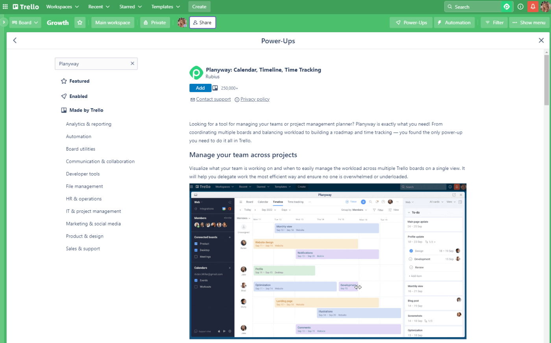This screenshot has height=343, width=551.
Task: Click Contact support for Planyway
Action: coord(213,99)
